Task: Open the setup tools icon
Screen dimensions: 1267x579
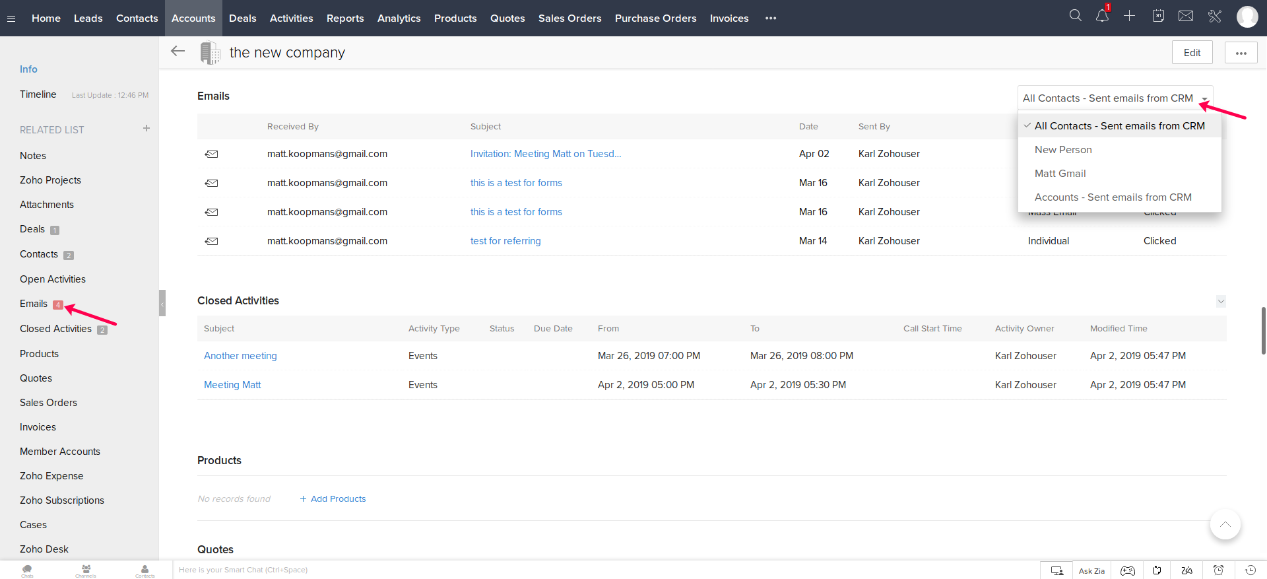Action: tap(1215, 16)
